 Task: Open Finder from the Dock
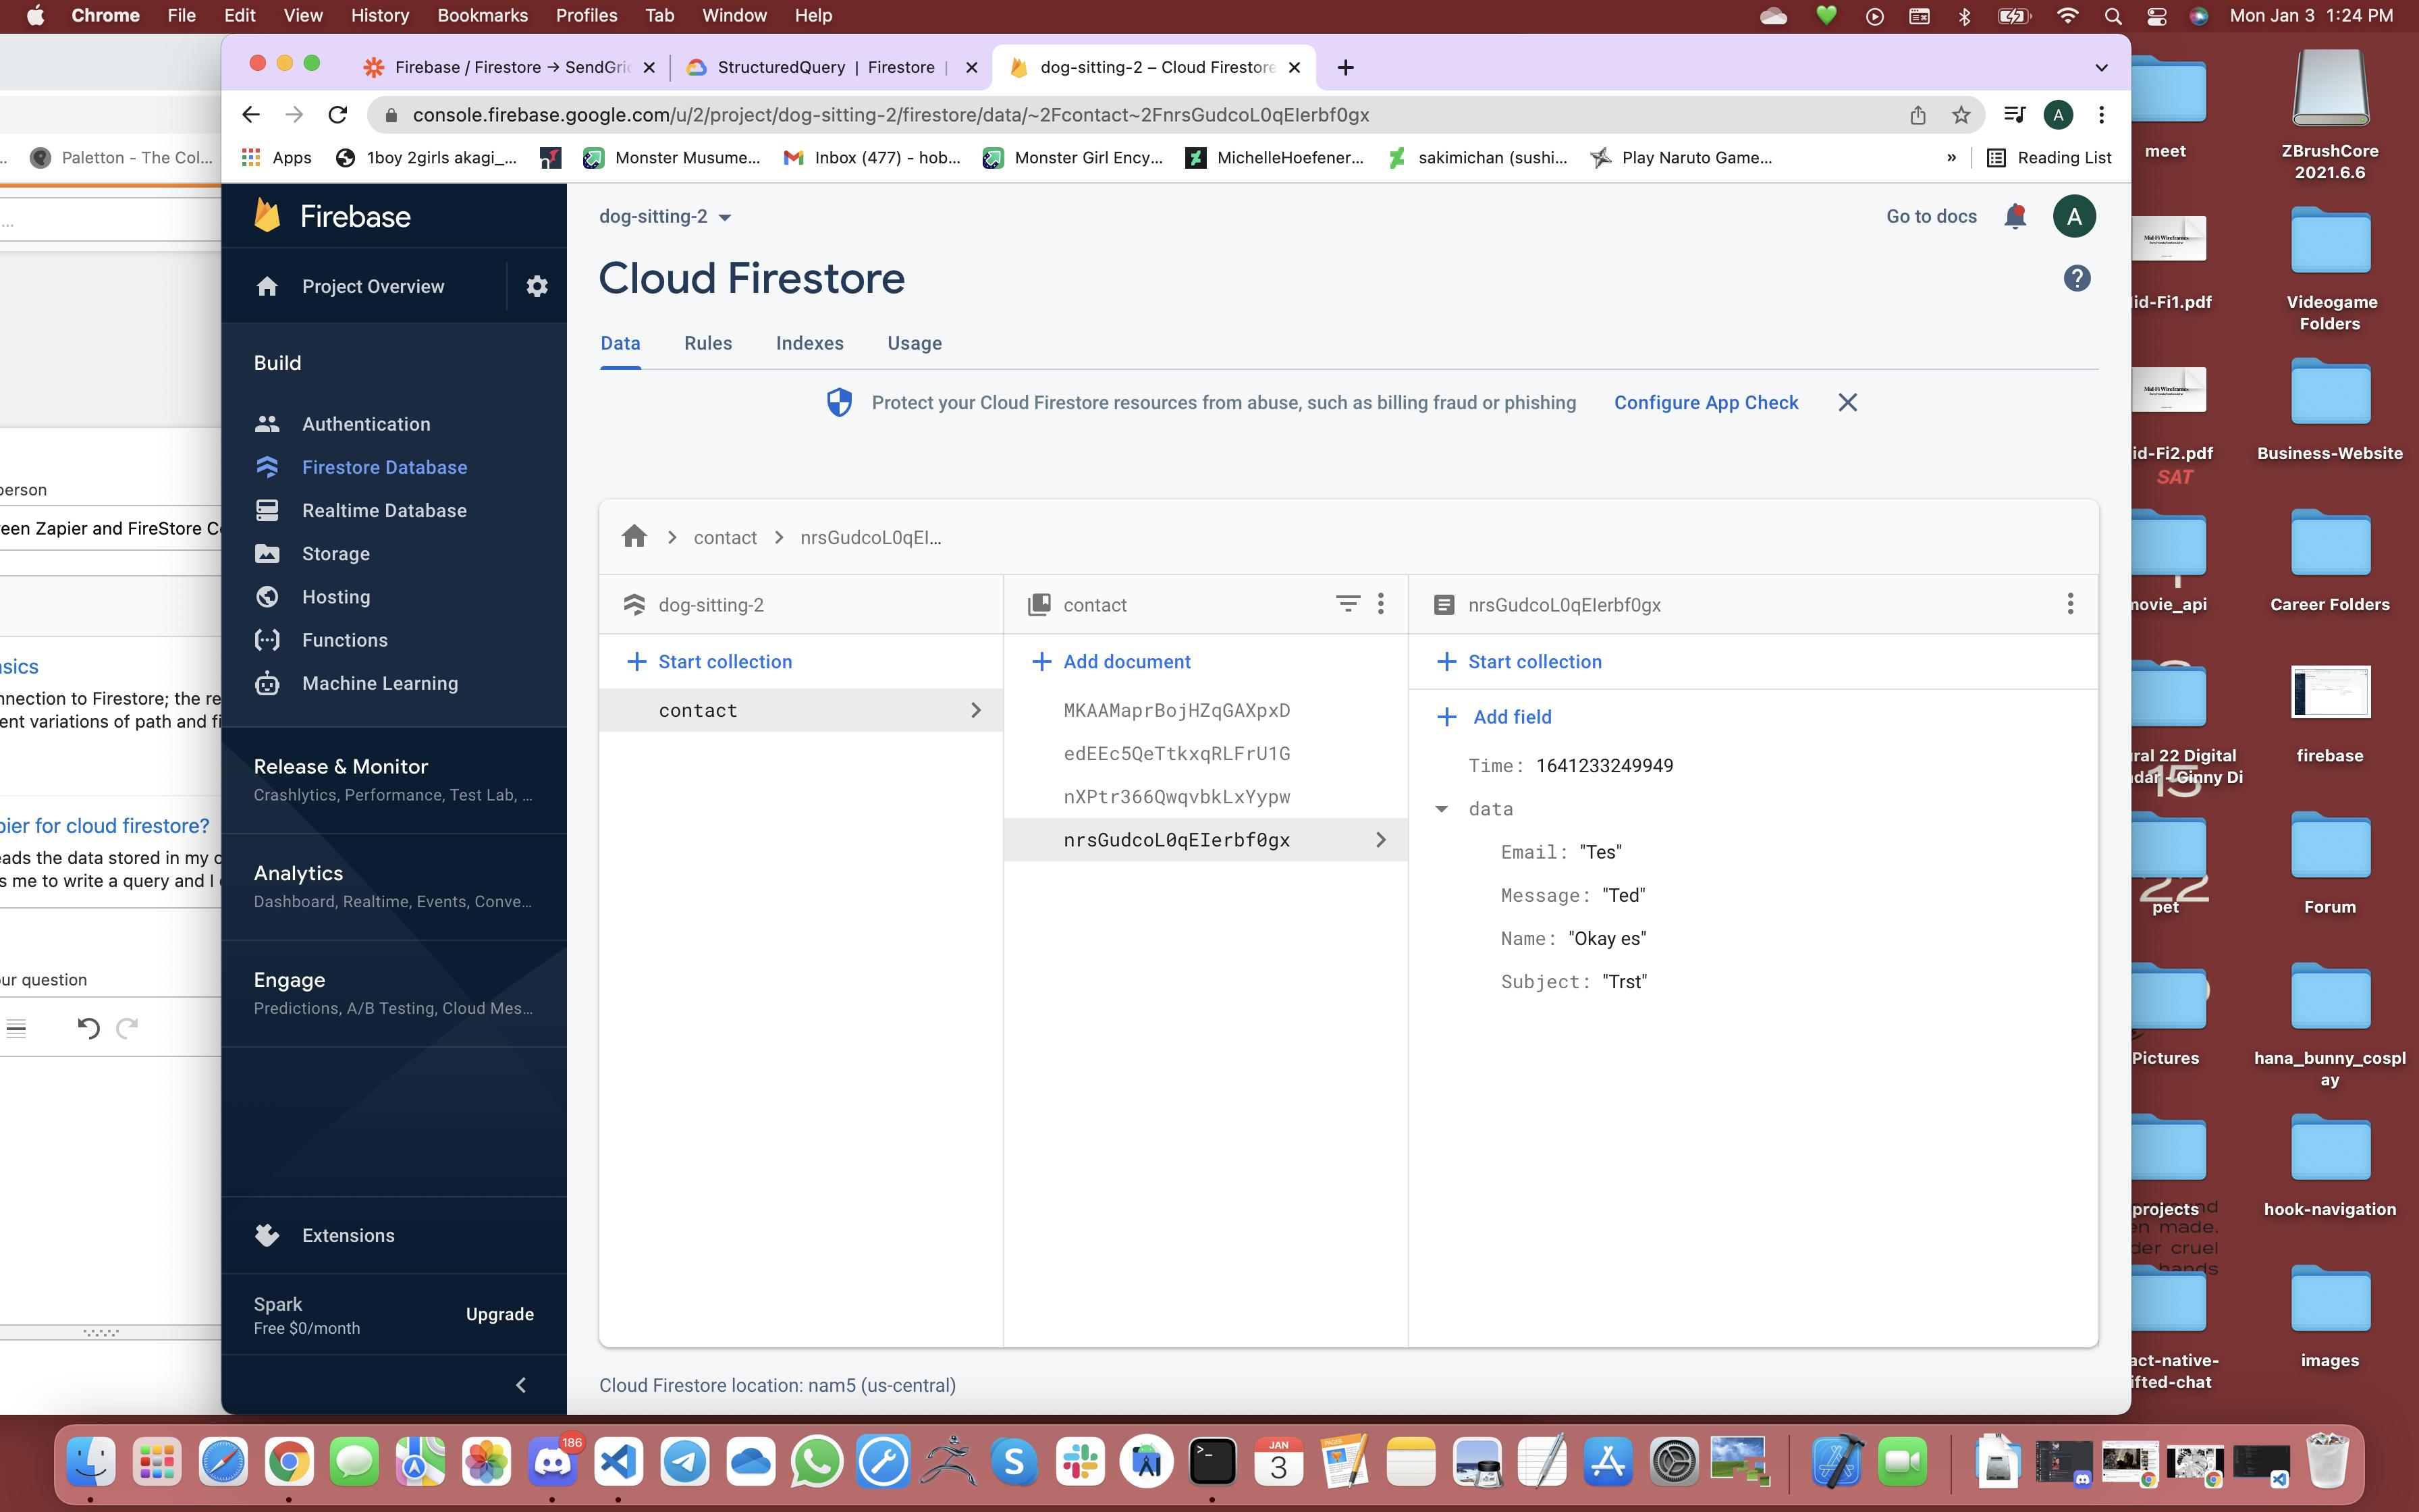point(91,1462)
